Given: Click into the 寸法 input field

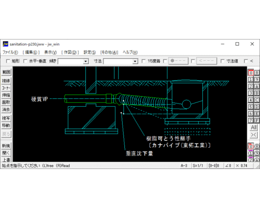Looking at the screenshot, I should (118, 61).
